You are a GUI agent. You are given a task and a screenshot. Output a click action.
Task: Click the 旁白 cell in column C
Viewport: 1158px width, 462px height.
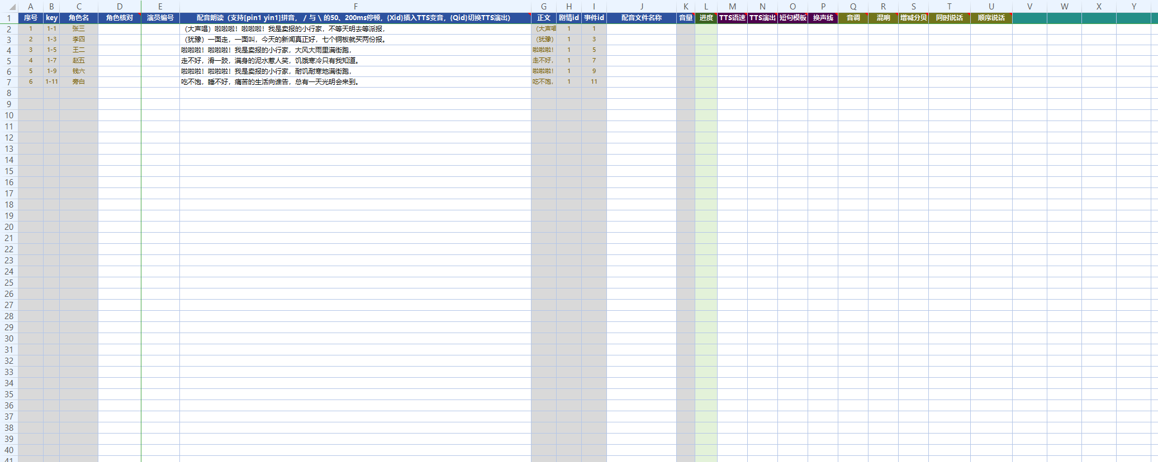click(79, 81)
